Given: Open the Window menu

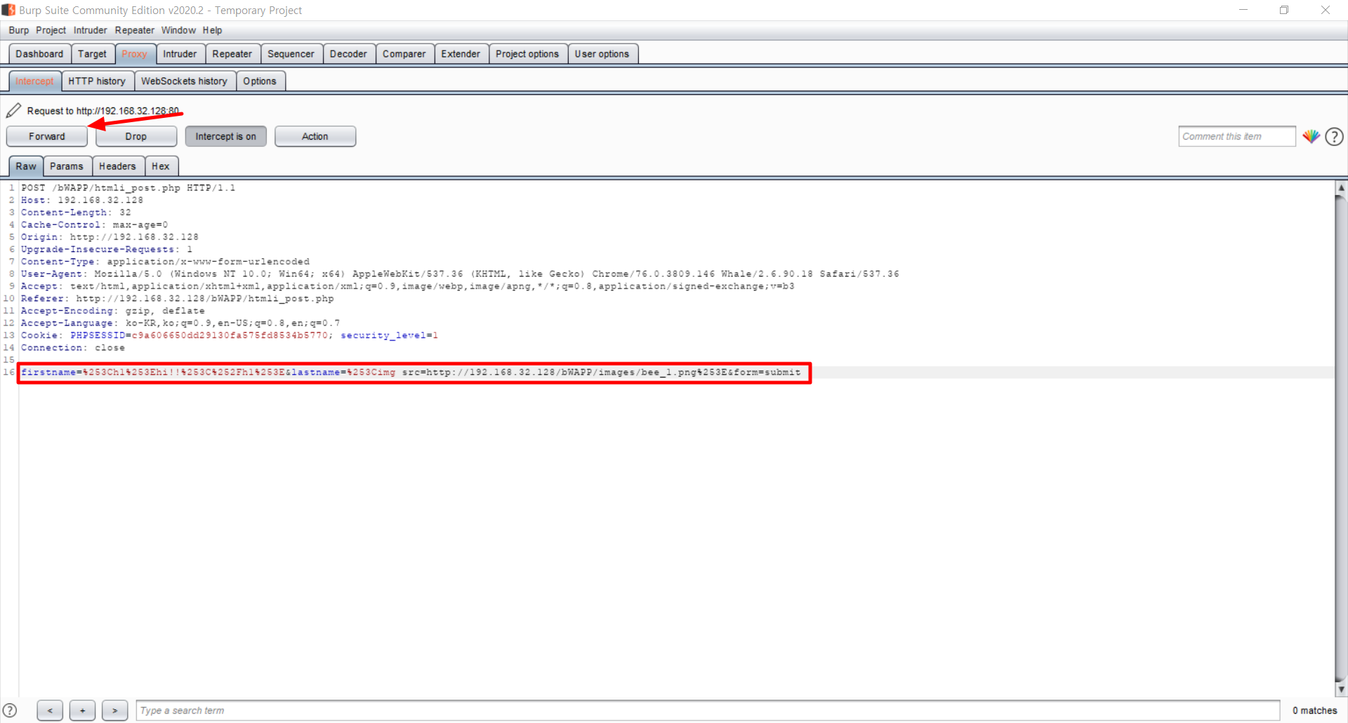Looking at the screenshot, I should (x=178, y=30).
